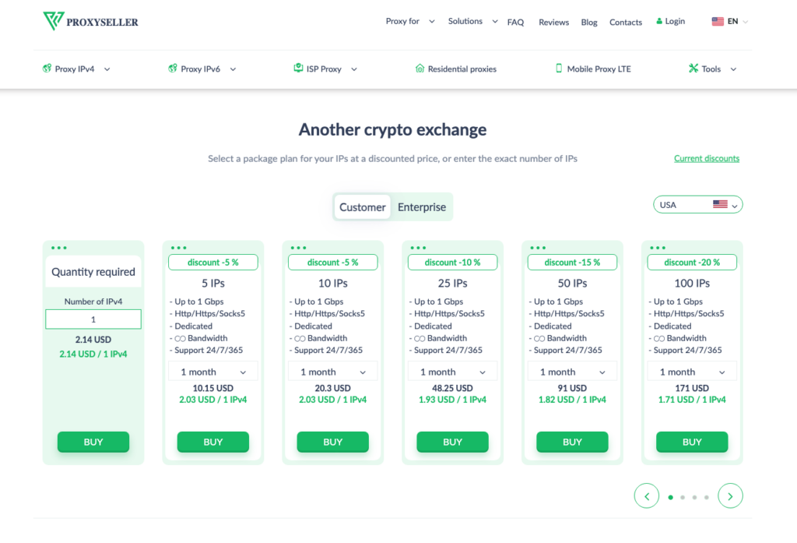
Task: Open the Current discounts link
Action: click(707, 158)
